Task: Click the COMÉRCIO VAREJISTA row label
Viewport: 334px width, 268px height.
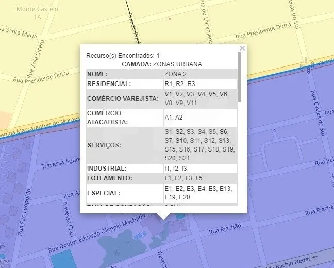Action: coord(123,99)
